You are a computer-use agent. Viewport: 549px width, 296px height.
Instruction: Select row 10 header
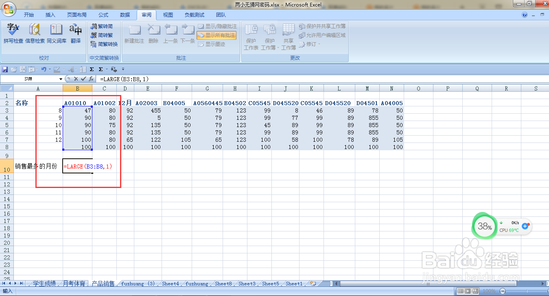pyautogui.click(x=7, y=166)
